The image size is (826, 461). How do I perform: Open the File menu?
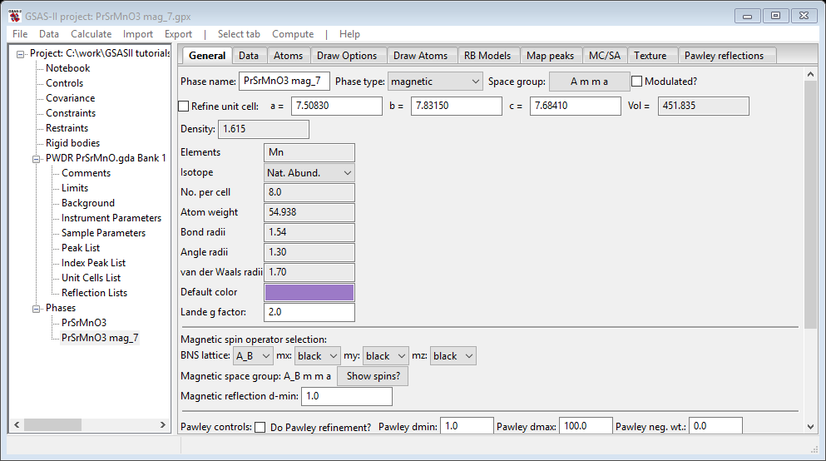point(20,34)
